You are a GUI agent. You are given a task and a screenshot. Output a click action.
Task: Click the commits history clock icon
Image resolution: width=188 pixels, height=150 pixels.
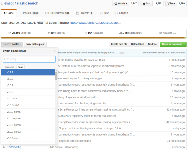(10, 33)
